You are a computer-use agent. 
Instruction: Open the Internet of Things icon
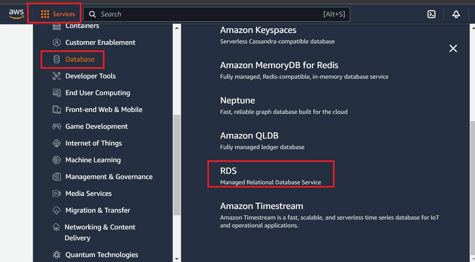coord(56,143)
